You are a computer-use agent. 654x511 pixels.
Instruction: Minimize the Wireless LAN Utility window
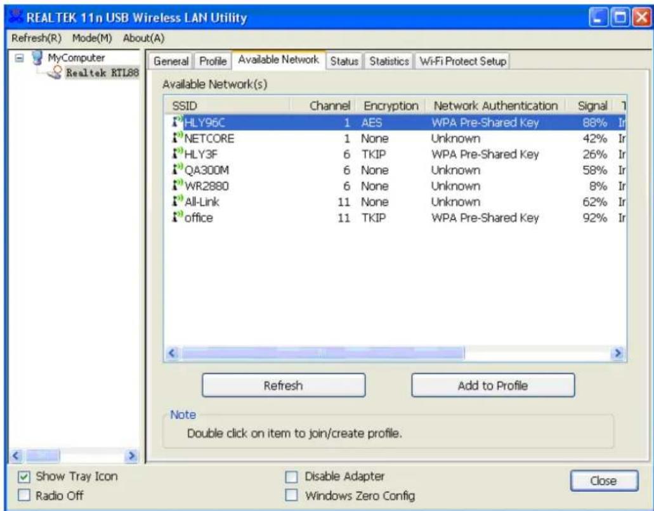click(x=599, y=18)
